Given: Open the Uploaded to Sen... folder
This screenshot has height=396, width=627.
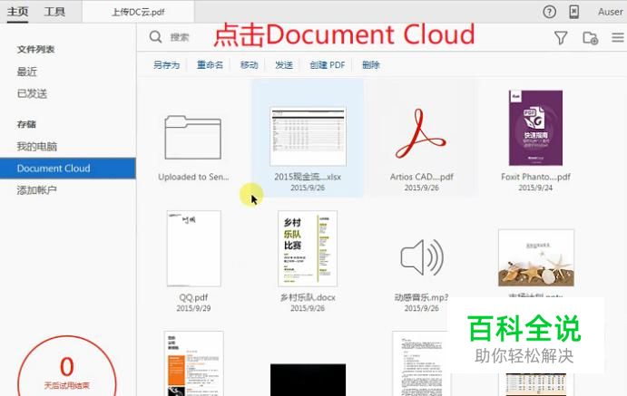Looking at the screenshot, I should (x=193, y=138).
